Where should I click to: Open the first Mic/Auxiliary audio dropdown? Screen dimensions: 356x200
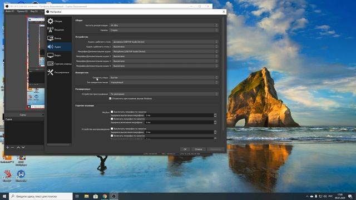165,52
